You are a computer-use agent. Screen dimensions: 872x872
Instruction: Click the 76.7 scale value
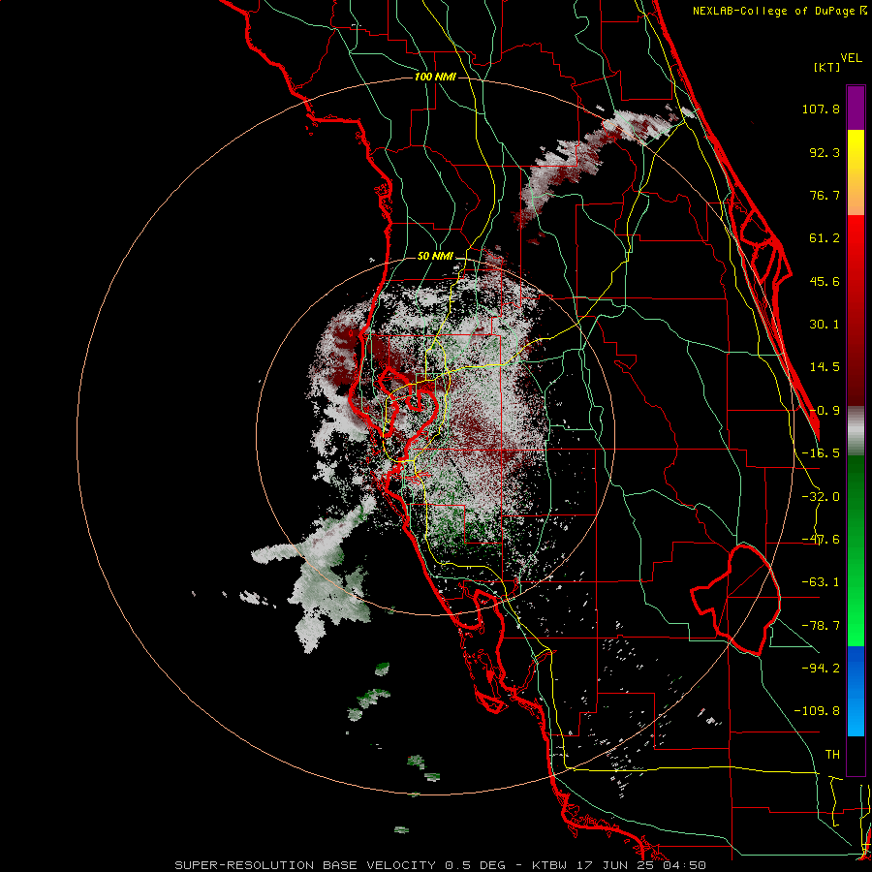(x=825, y=195)
